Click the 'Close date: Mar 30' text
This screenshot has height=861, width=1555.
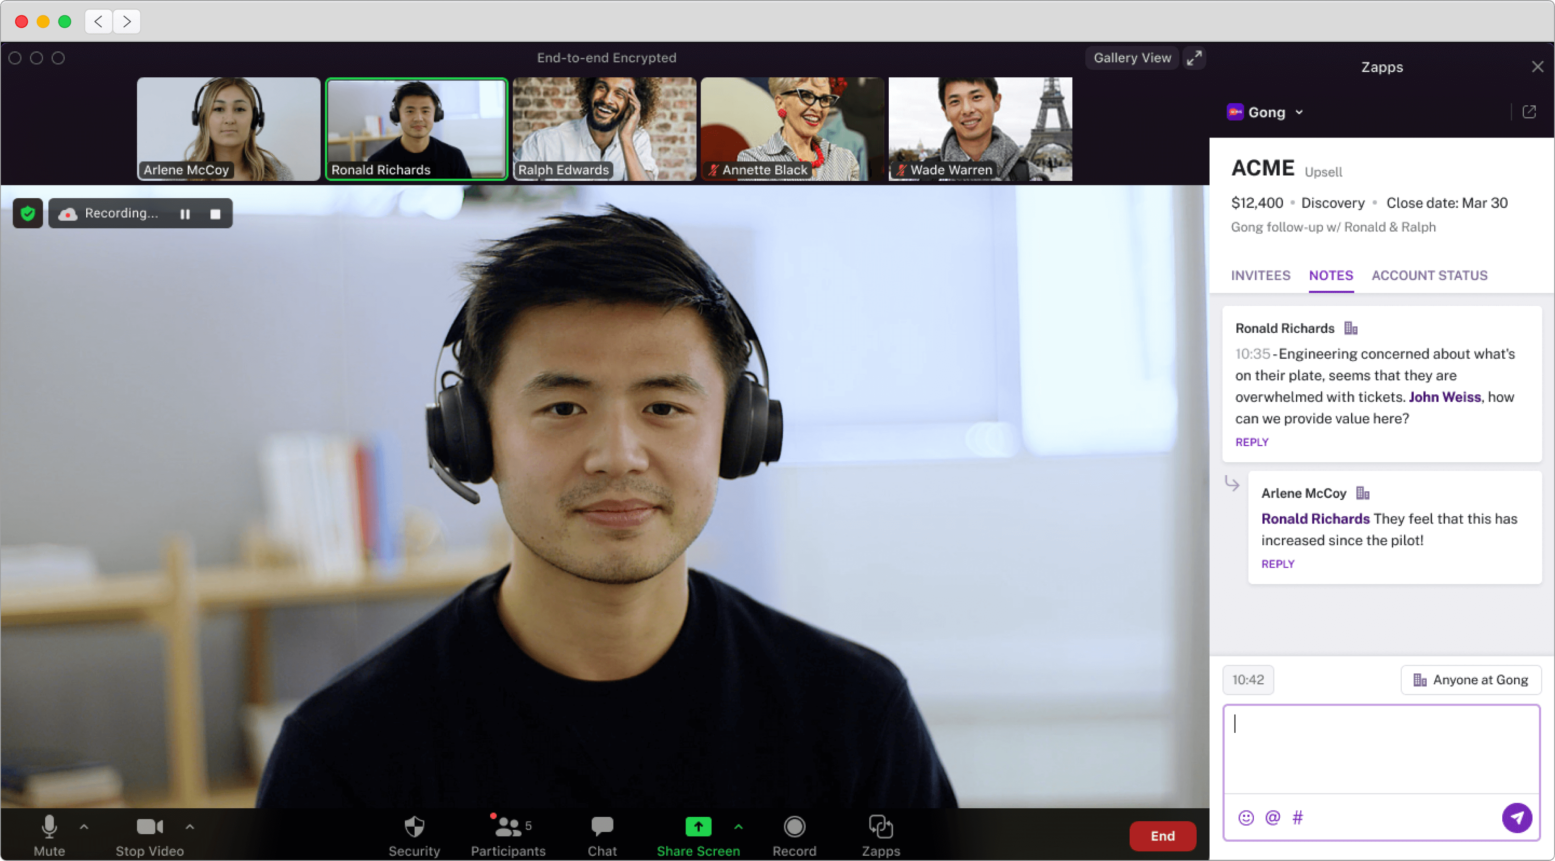coord(1446,203)
